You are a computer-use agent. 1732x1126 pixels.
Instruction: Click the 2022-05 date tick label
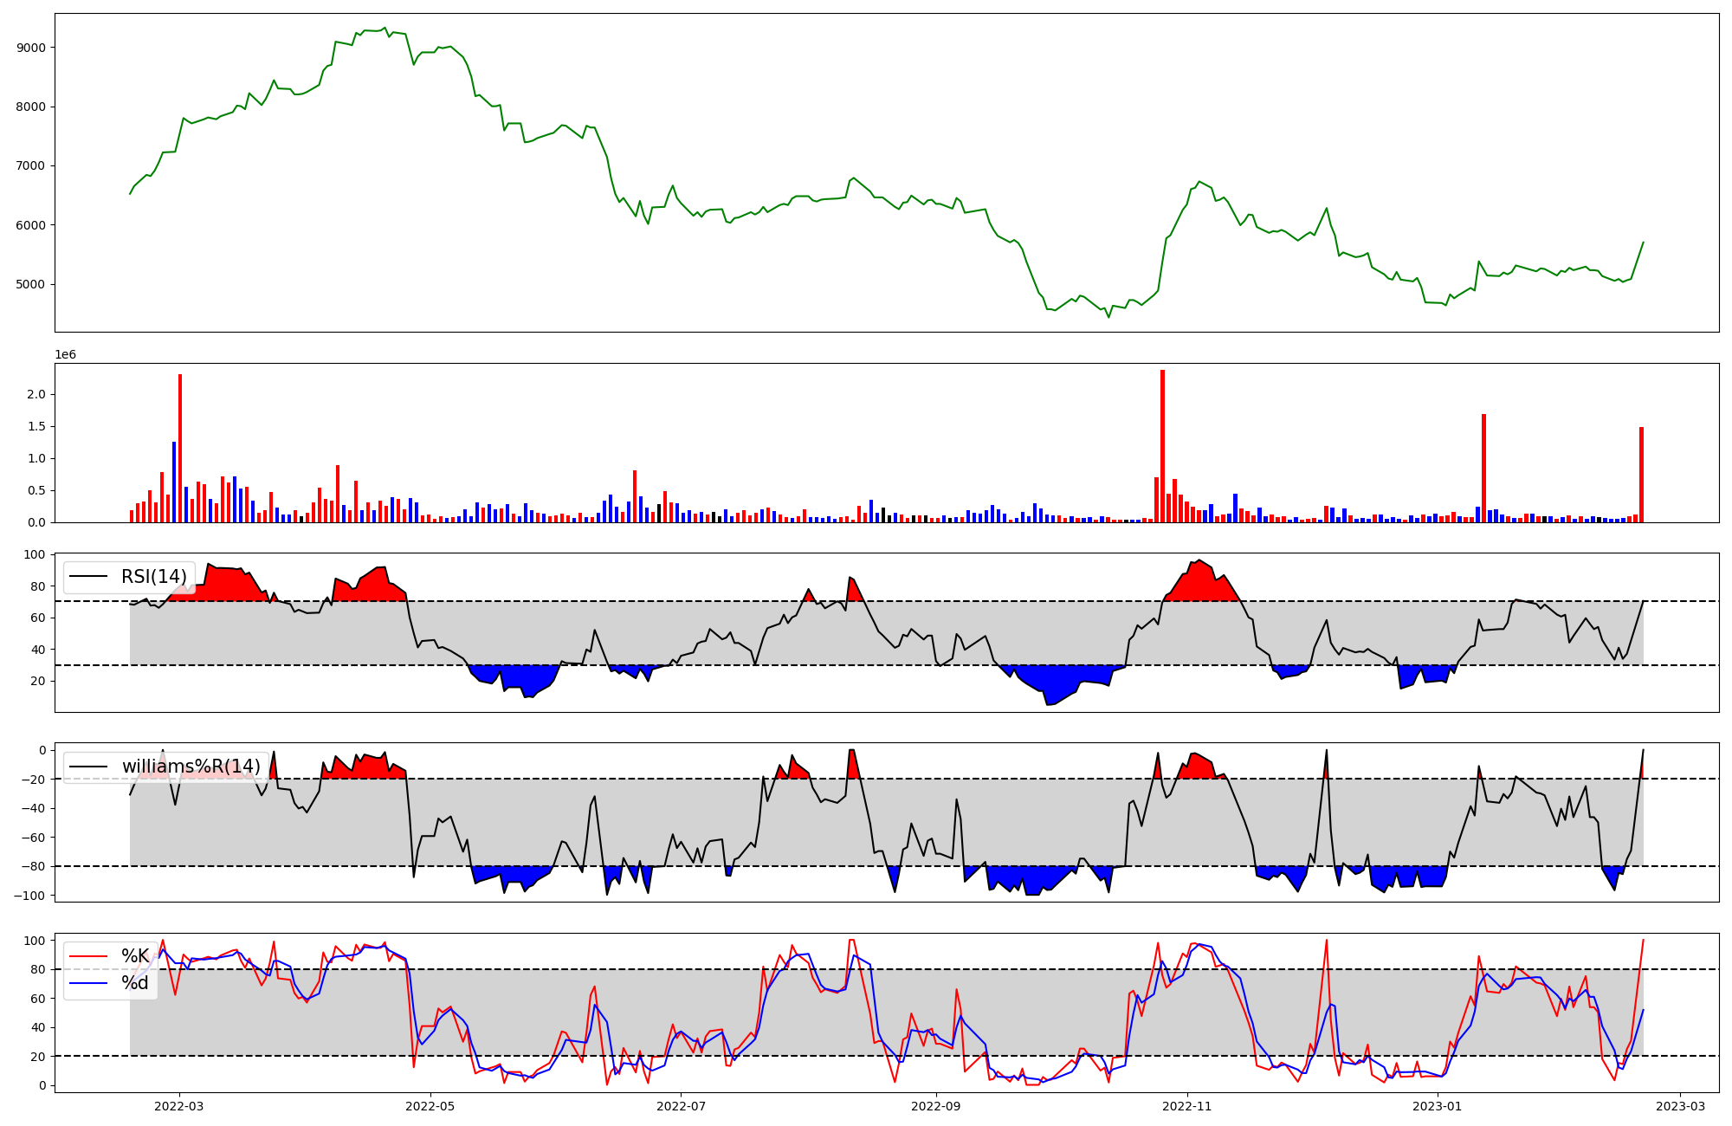430,1106
